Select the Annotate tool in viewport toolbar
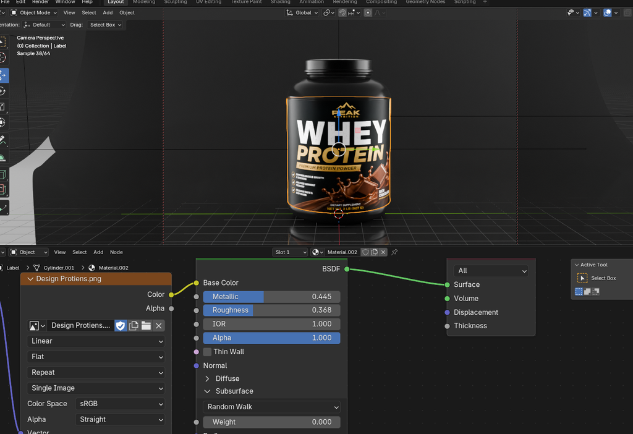This screenshot has width=633, height=434. pos(3,140)
